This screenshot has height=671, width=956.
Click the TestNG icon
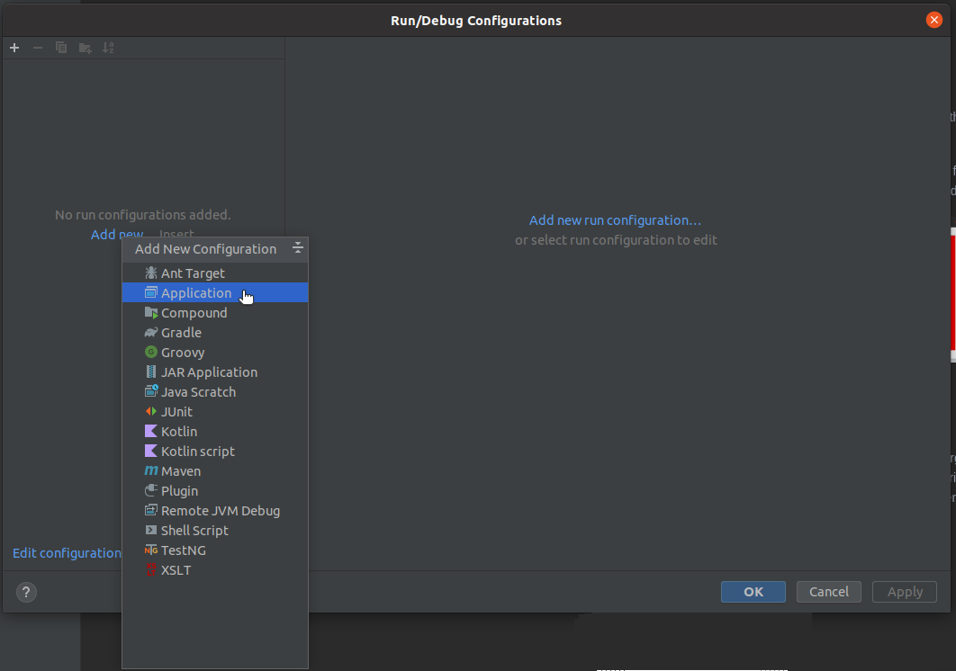point(150,550)
